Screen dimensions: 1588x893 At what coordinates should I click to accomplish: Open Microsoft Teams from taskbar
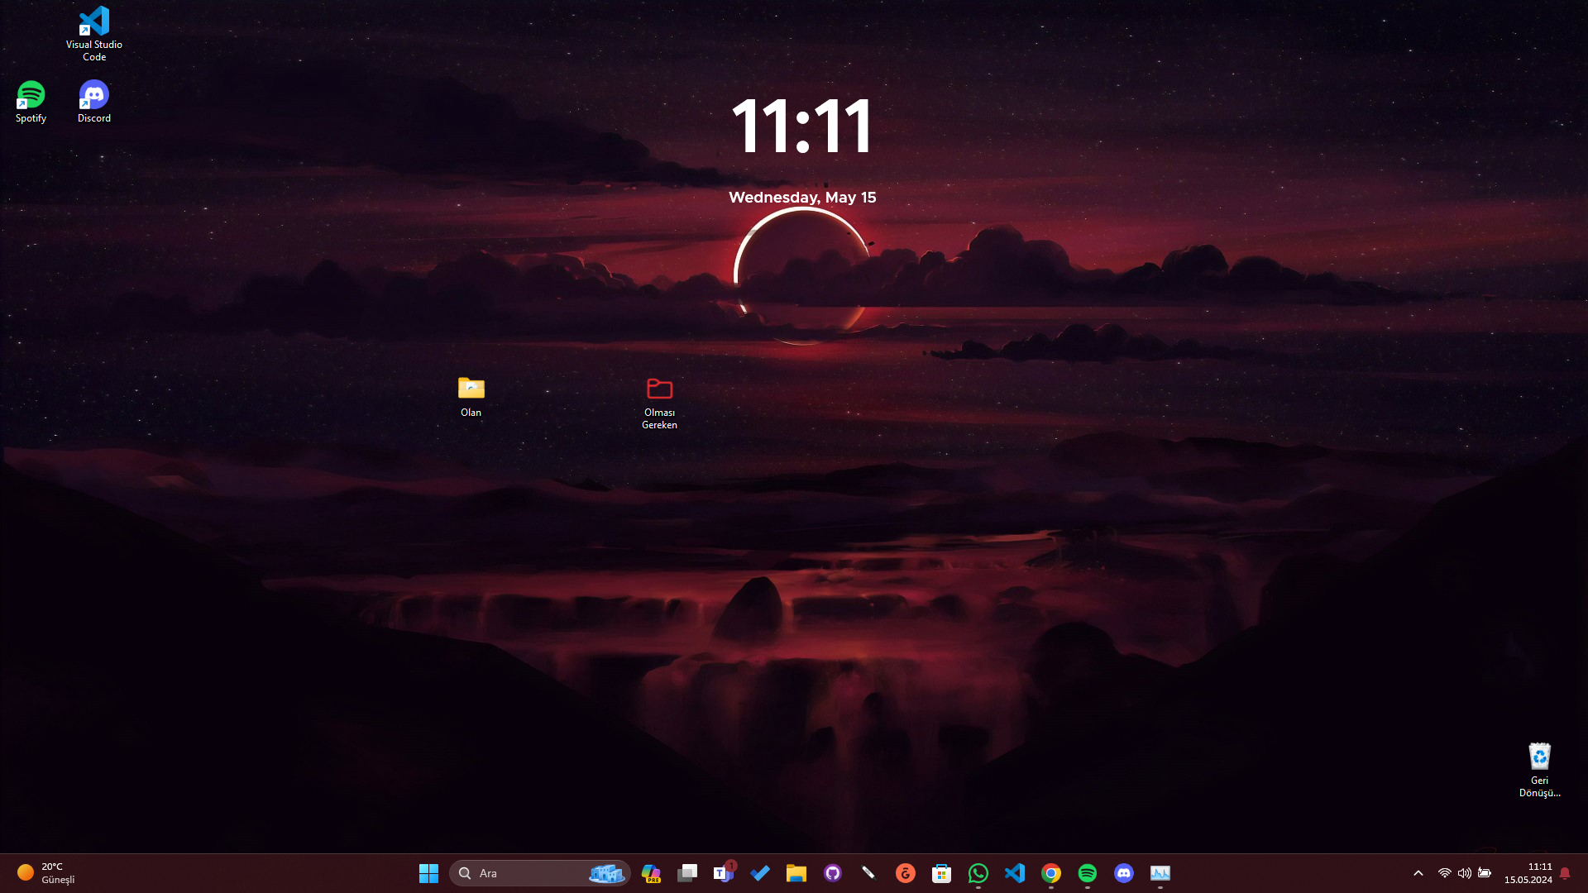pyautogui.click(x=724, y=873)
